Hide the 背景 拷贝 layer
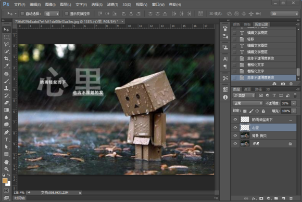Screen dimensions: 302x202 coord(235,136)
